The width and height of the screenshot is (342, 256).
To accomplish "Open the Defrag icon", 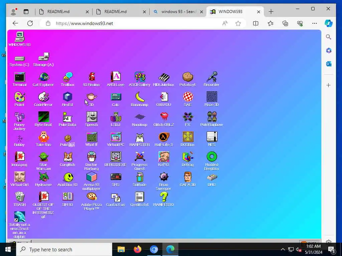I will [188, 159].
